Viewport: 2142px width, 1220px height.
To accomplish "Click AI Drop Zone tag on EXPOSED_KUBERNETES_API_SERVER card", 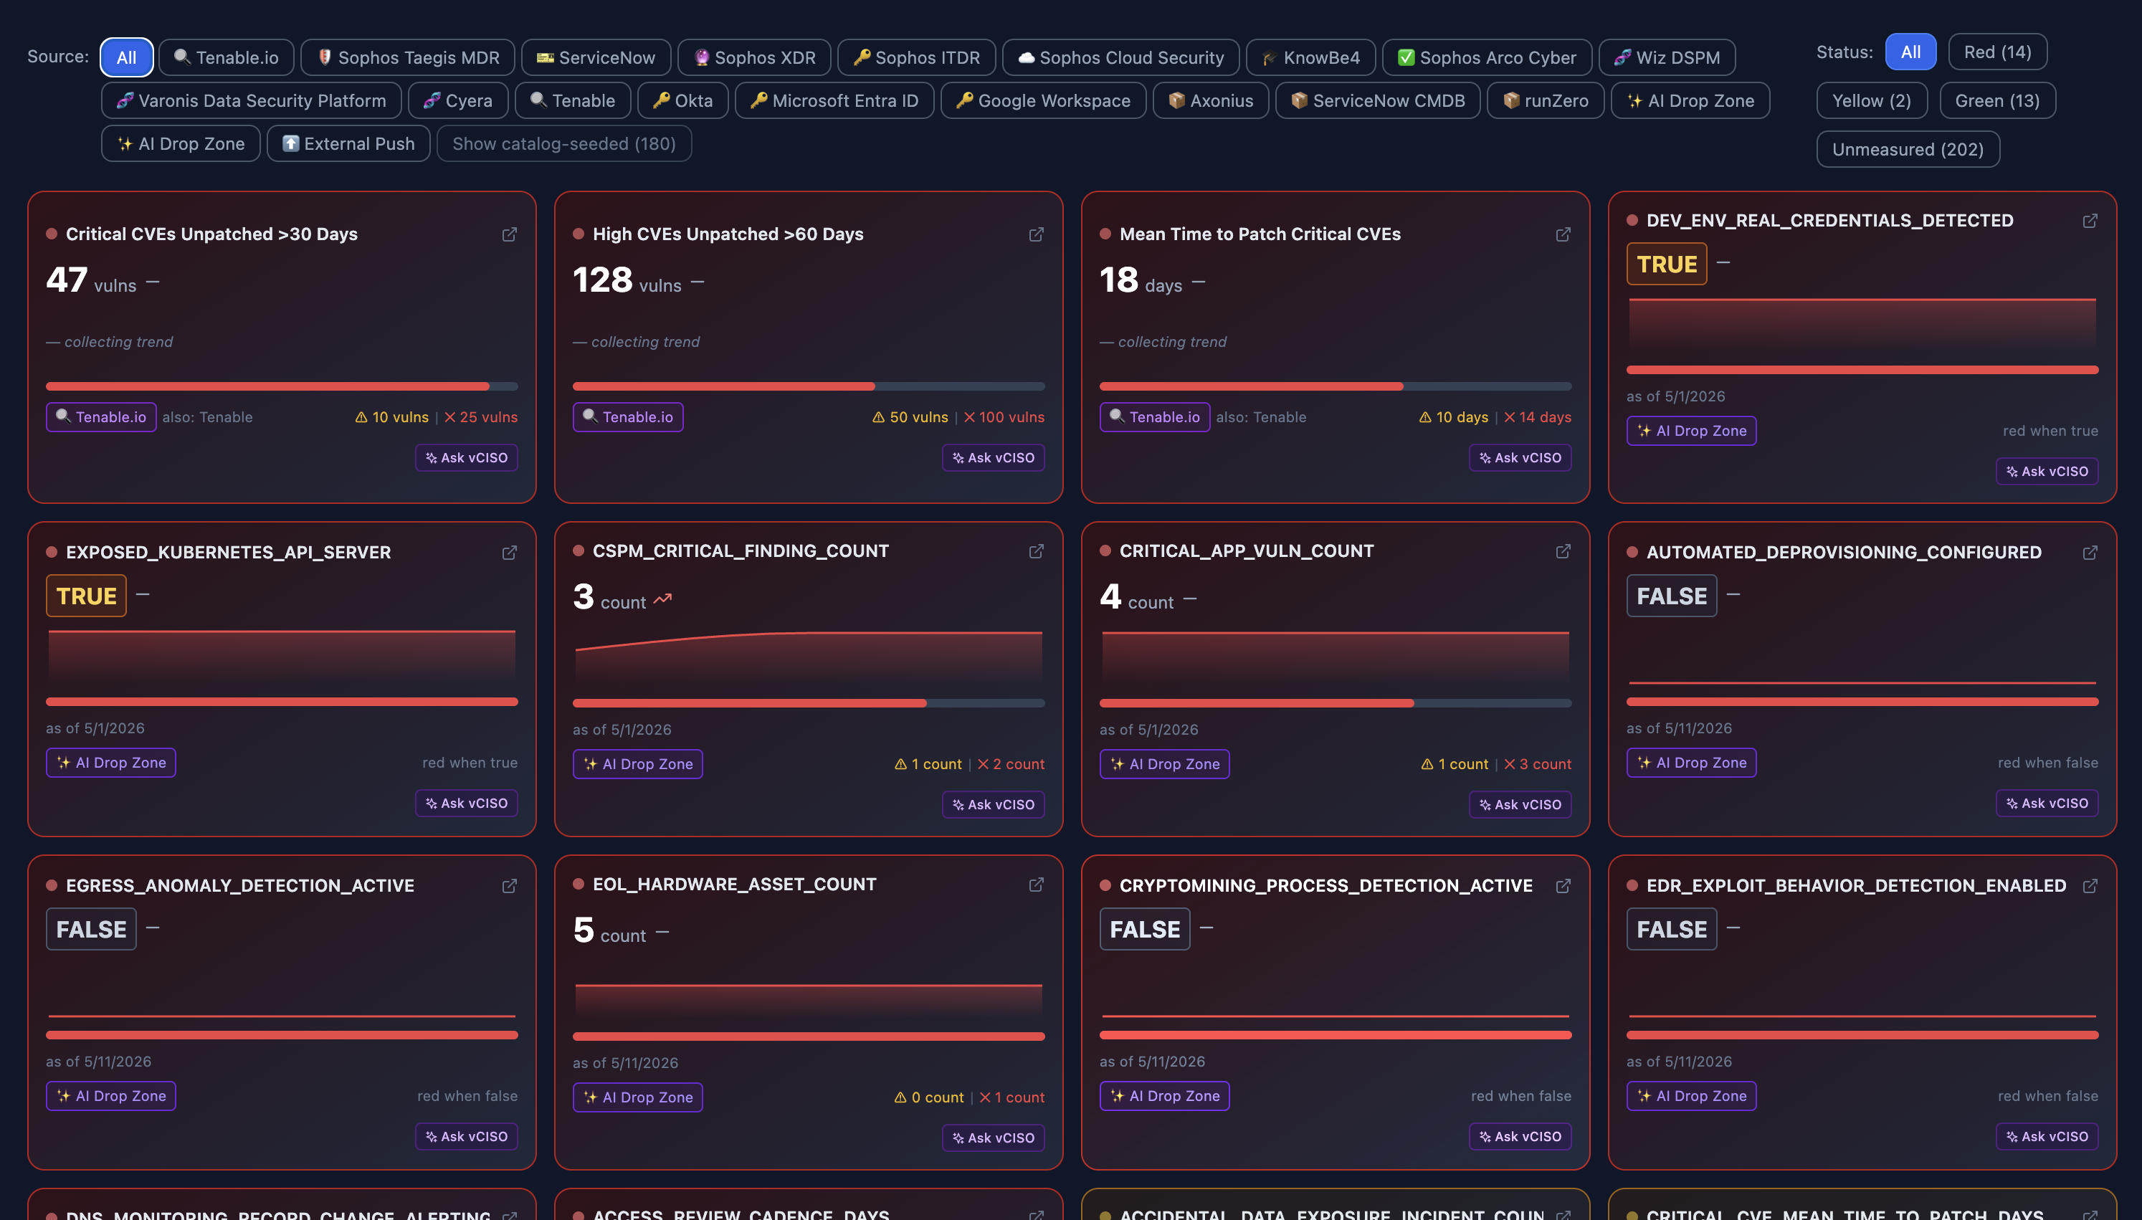I will (x=111, y=763).
